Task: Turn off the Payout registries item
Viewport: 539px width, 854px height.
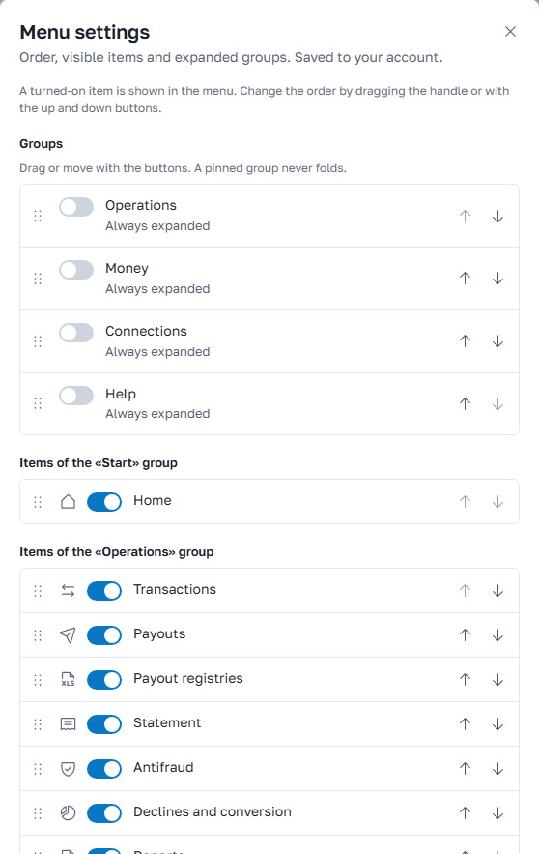Action: (104, 680)
